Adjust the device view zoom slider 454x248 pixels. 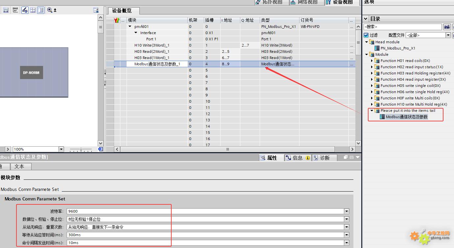point(81,150)
